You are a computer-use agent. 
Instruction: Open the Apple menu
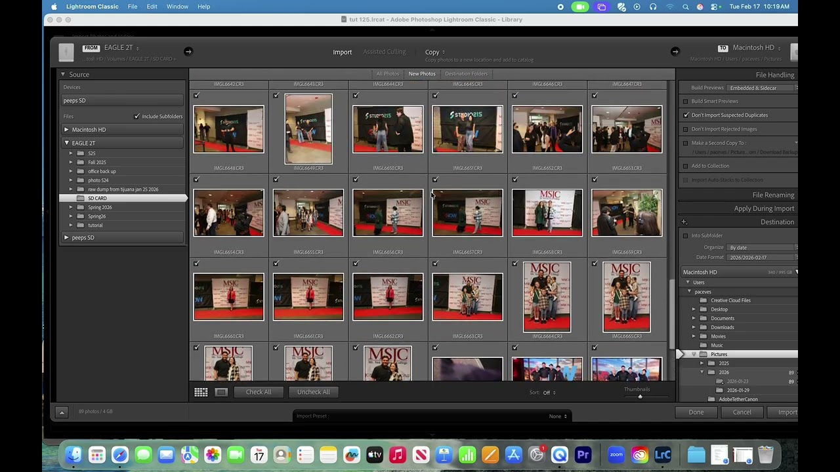54,7
